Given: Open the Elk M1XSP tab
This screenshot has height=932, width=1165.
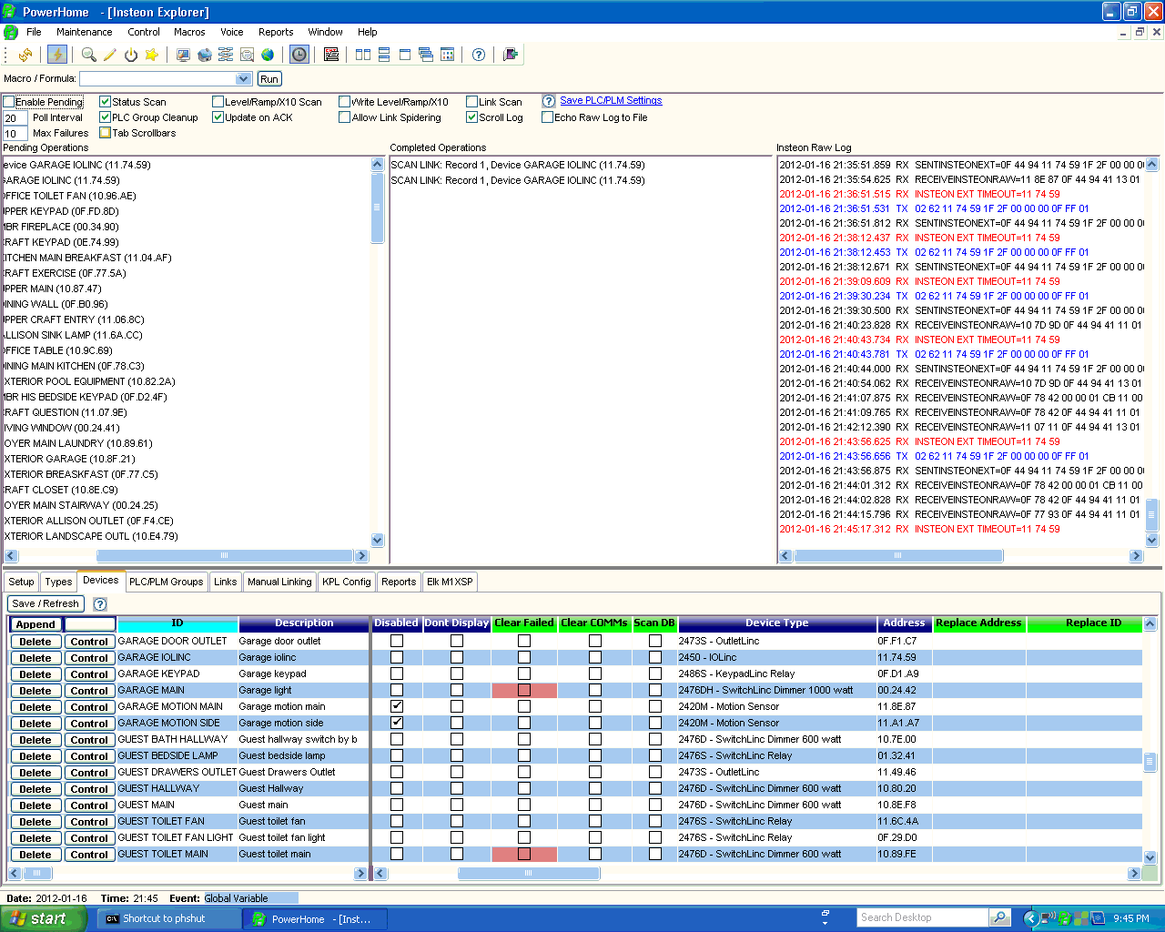Looking at the screenshot, I should click(450, 582).
